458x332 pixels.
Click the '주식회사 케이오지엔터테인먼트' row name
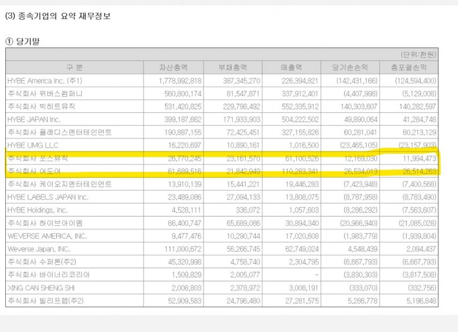click(60, 184)
